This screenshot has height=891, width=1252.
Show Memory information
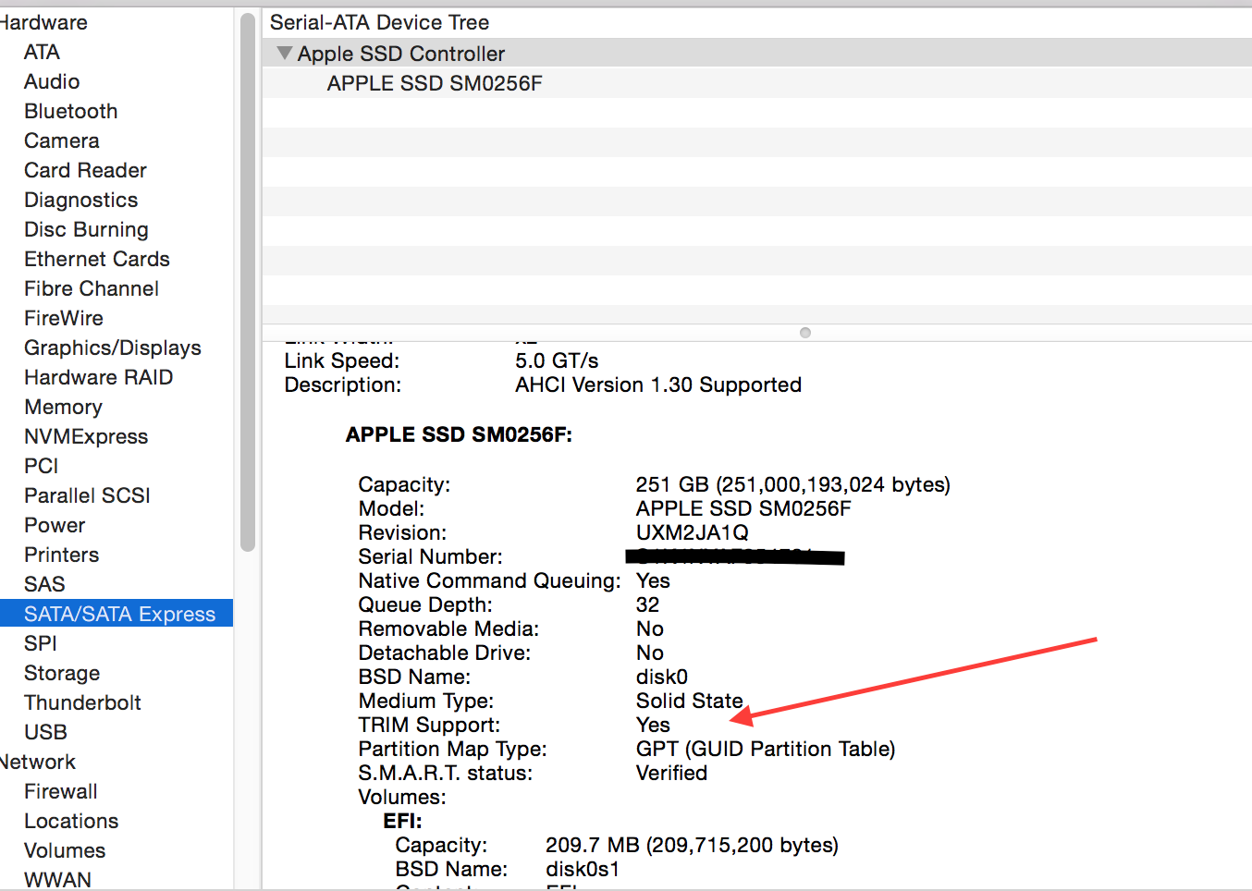pyautogui.click(x=63, y=407)
